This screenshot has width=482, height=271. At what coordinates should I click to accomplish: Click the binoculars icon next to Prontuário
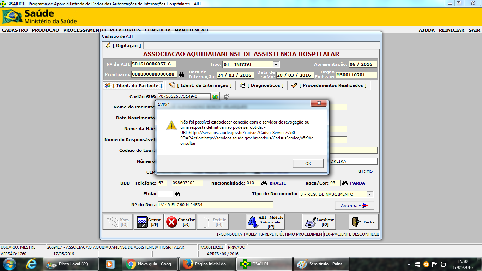(182, 75)
